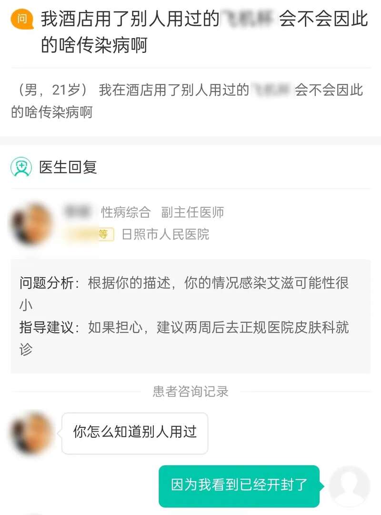Click the 性病综合 specialty label
Image resolution: width=381 pixels, height=515 pixels.
(125, 212)
